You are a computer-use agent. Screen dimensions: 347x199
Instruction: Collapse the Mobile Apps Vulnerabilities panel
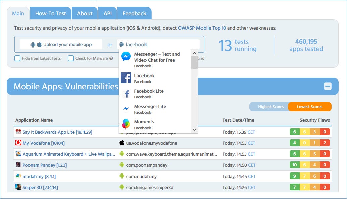tap(328, 86)
